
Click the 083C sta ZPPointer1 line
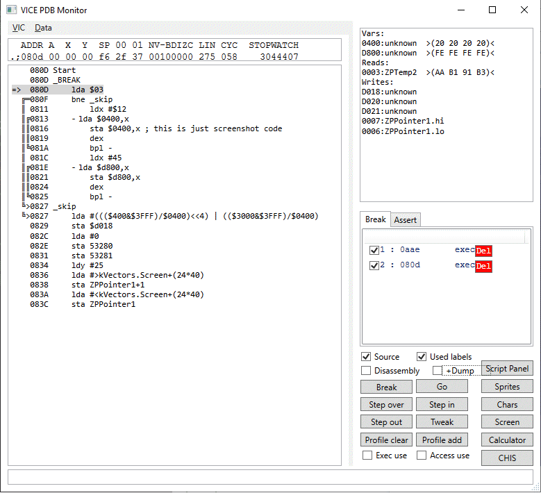pos(83,304)
